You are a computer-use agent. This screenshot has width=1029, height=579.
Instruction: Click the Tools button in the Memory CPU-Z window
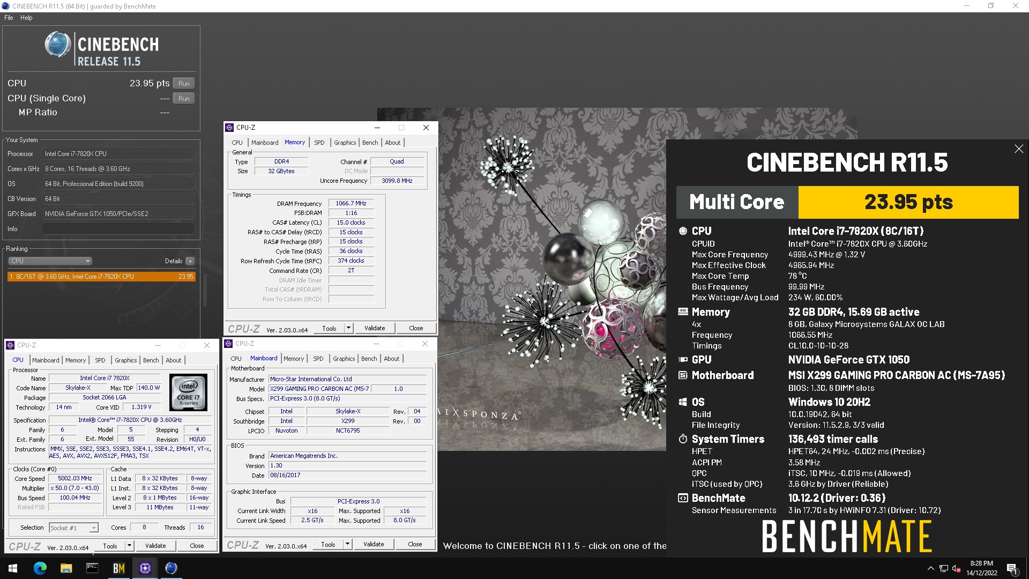coord(329,328)
